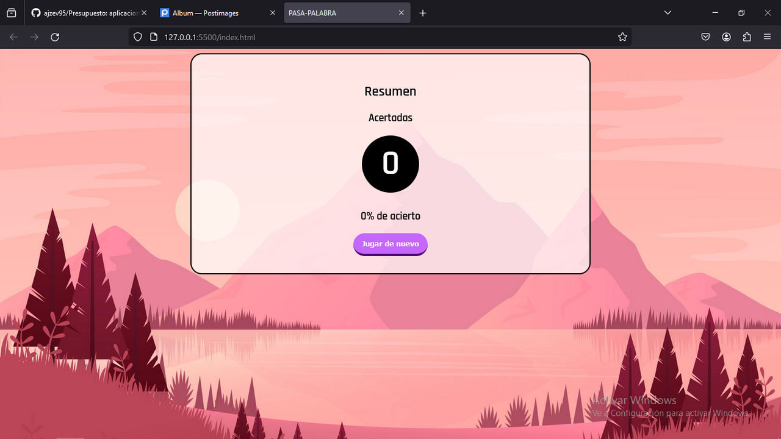The image size is (781, 439).
Task: Go back to the previous page
Action: tap(13, 37)
